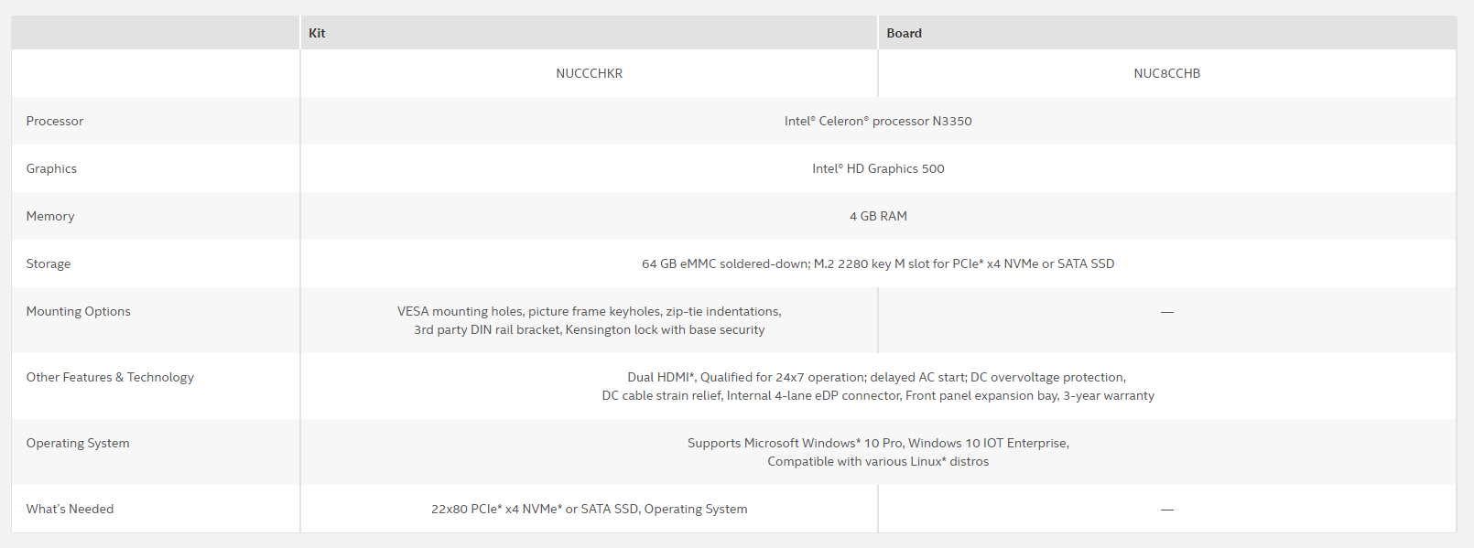The height and width of the screenshot is (548, 1474).
Task: Click the 22x80 PCIe NVMe SSD text
Action: (x=589, y=509)
